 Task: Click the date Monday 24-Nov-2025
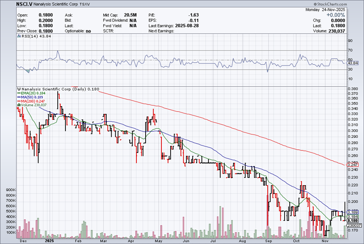pyautogui.click(x=325, y=10)
